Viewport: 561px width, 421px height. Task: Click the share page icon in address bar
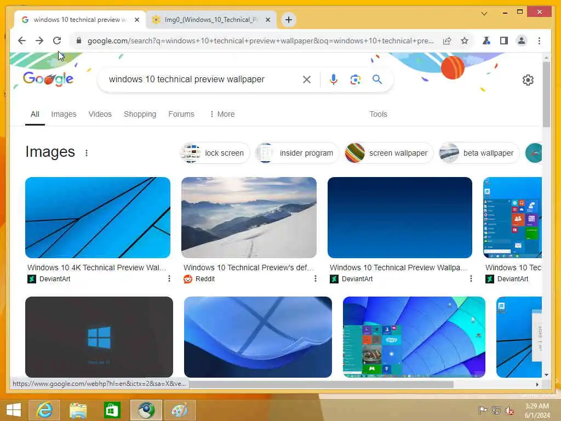[447, 41]
